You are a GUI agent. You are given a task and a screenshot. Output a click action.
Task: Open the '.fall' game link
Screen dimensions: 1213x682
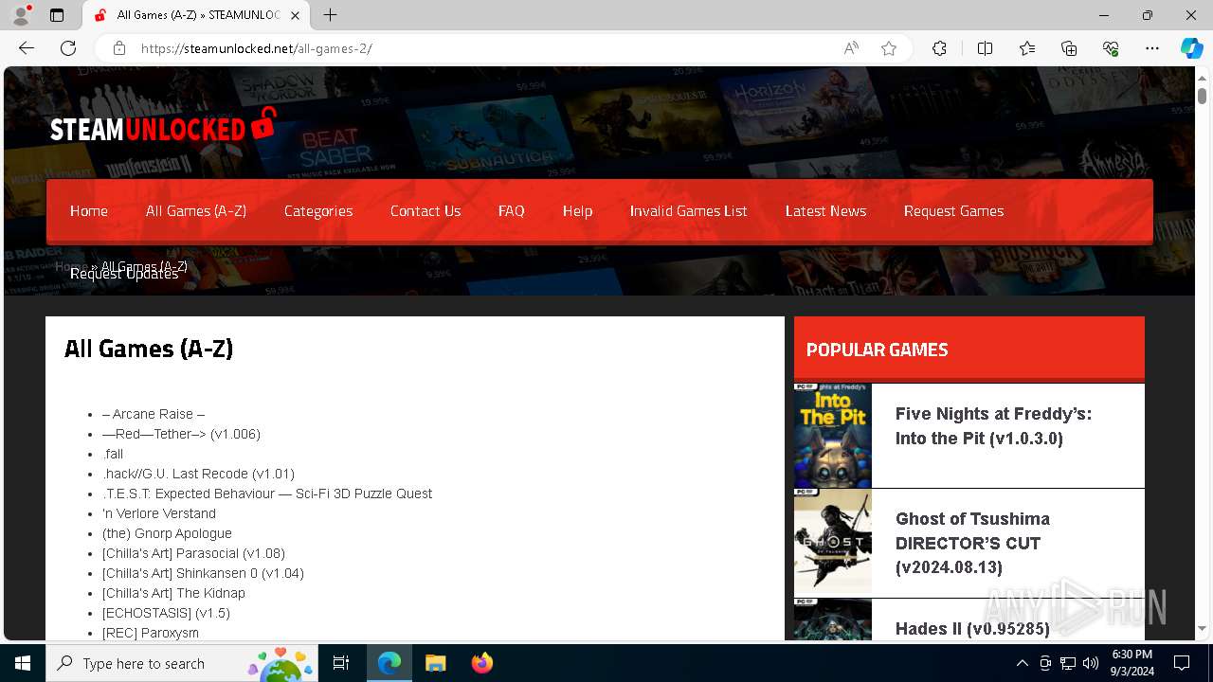[x=113, y=454]
